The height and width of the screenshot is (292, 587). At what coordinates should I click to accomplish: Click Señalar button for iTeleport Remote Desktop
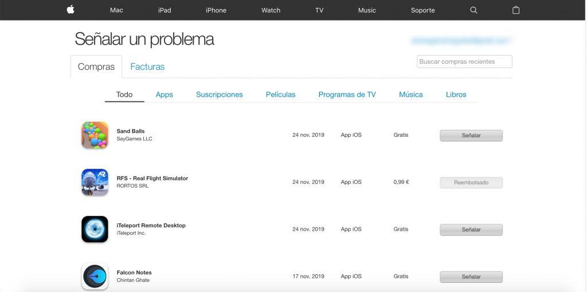471,230
